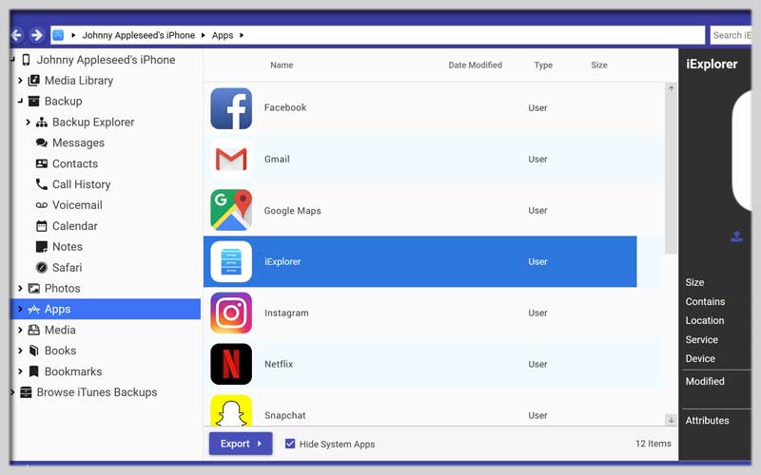Select the iExplorer app icon in list

pos(231,262)
